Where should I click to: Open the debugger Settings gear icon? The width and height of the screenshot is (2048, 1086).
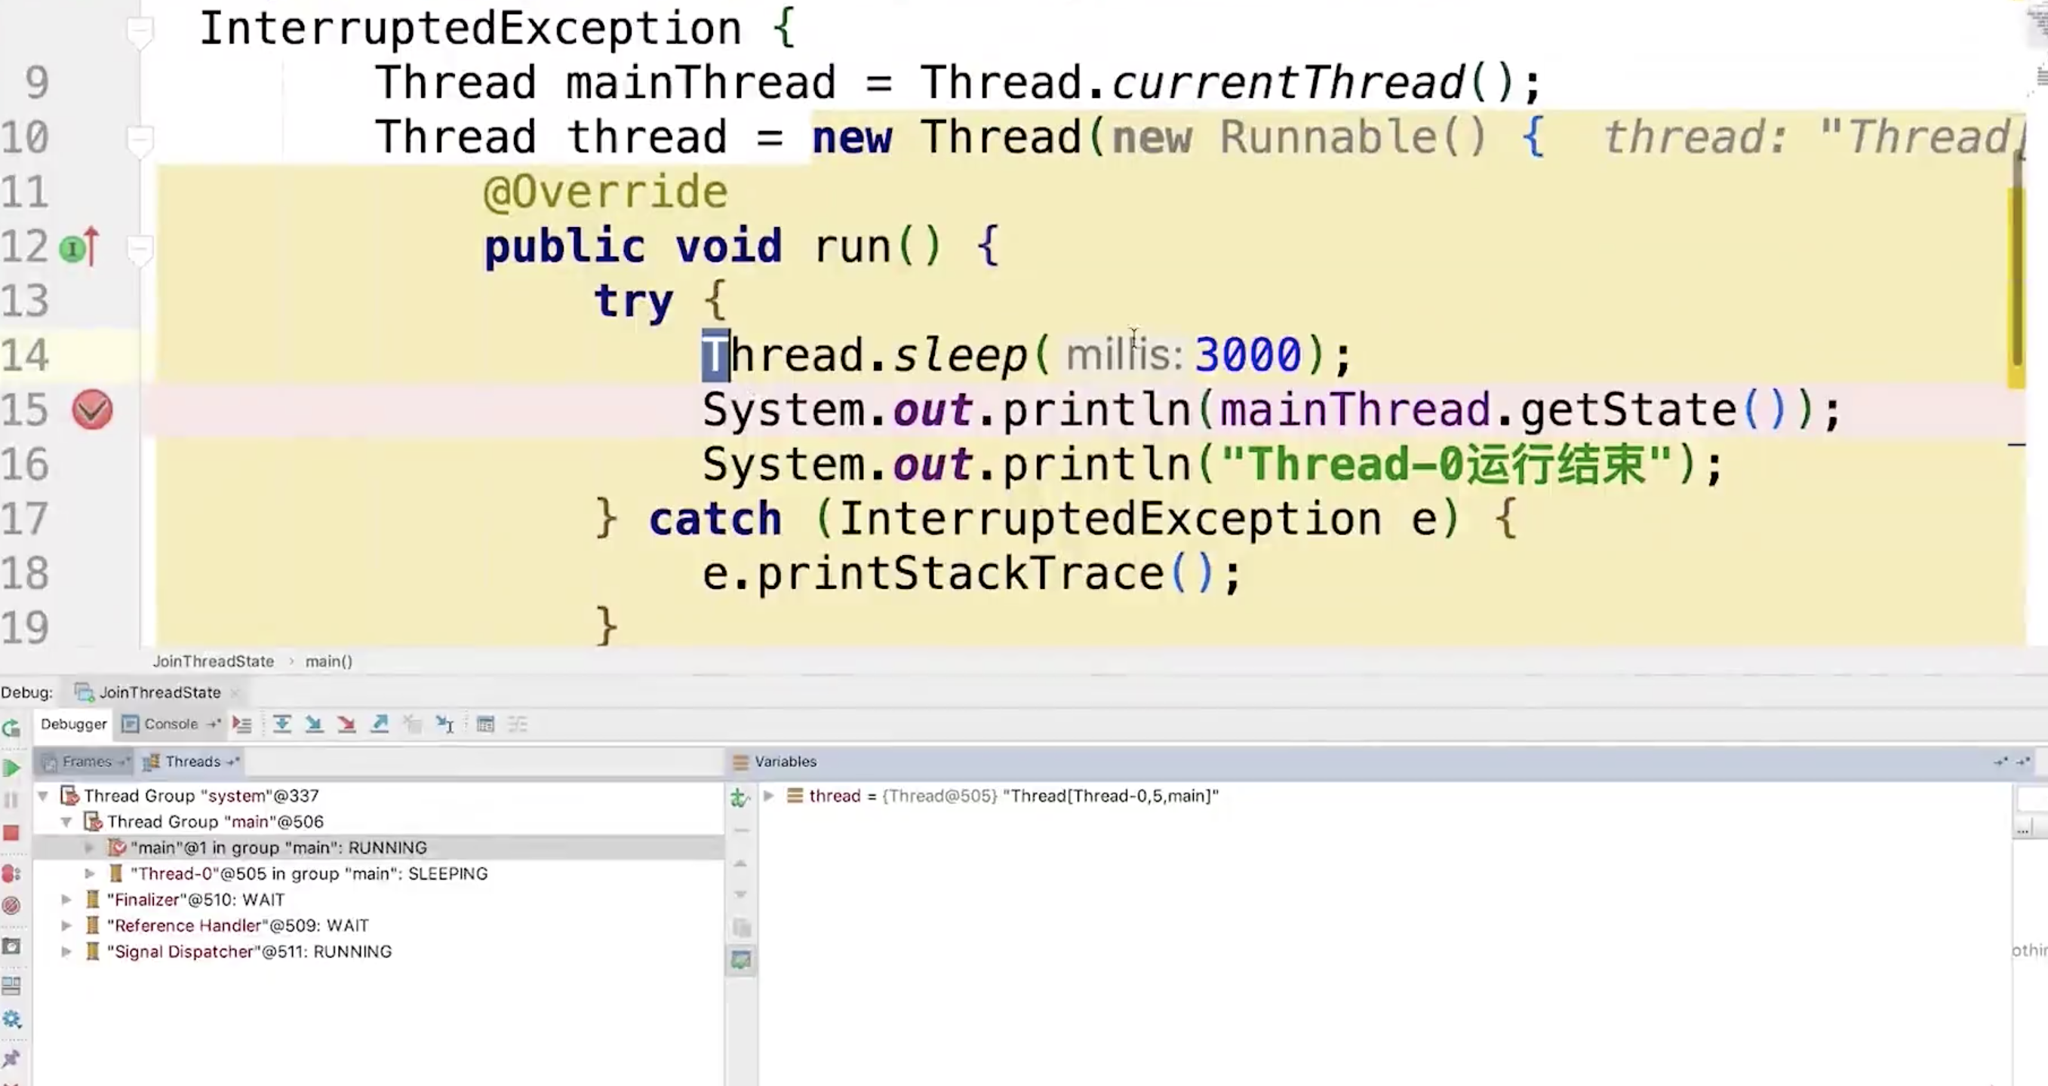(x=11, y=1020)
